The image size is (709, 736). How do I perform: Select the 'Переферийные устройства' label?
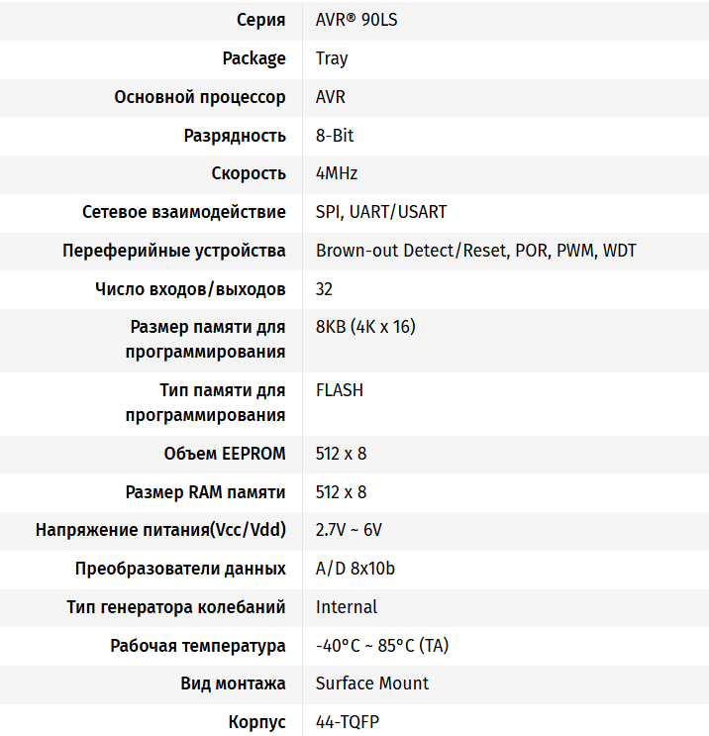click(x=174, y=251)
